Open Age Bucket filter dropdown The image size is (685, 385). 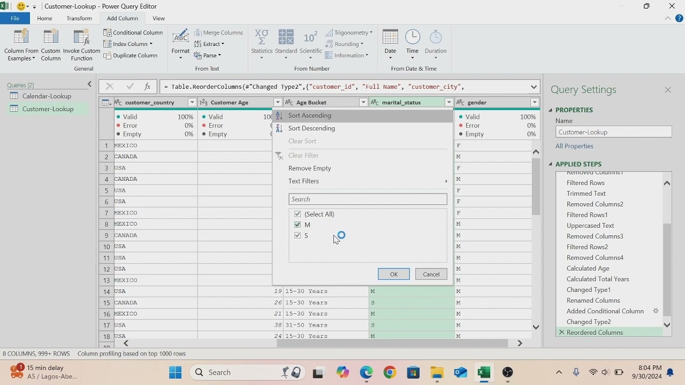[x=363, y=102]
